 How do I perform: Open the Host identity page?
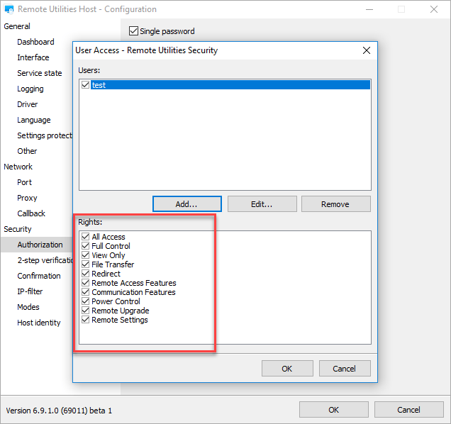click(39, 323)
